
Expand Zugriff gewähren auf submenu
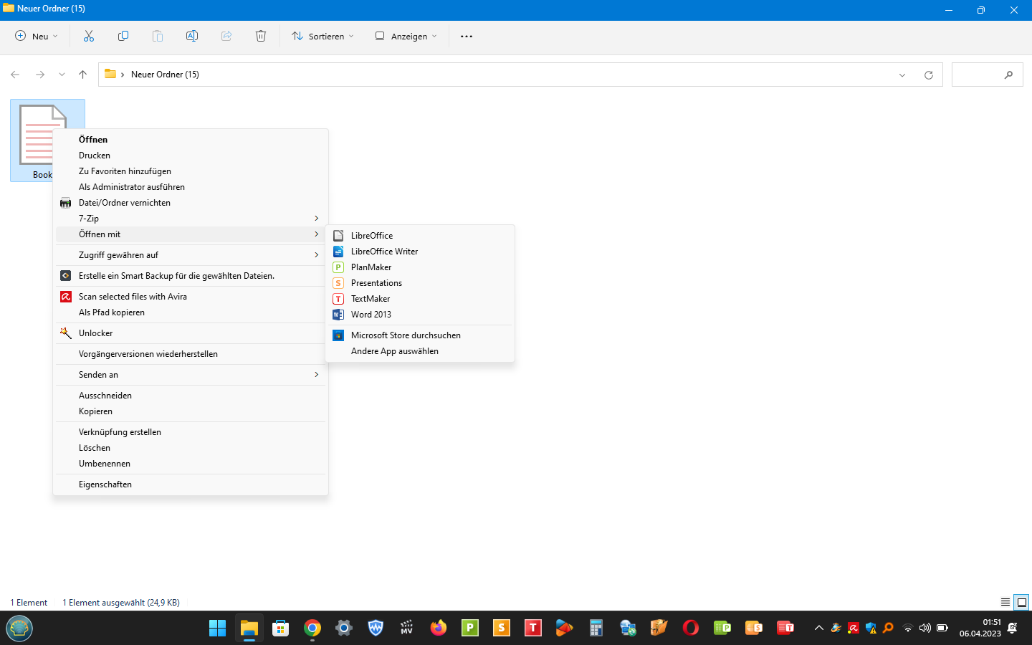click(191, 255)
